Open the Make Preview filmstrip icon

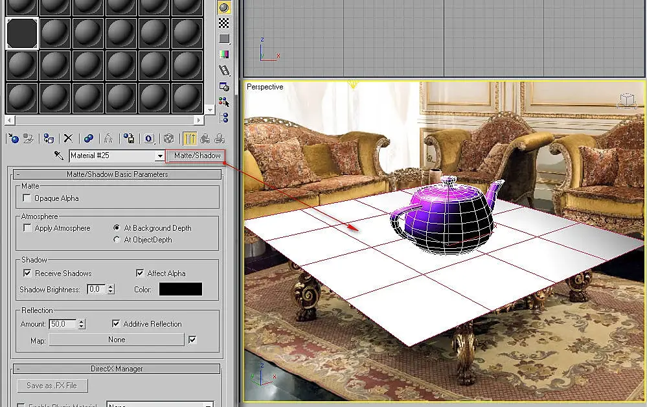224,71
